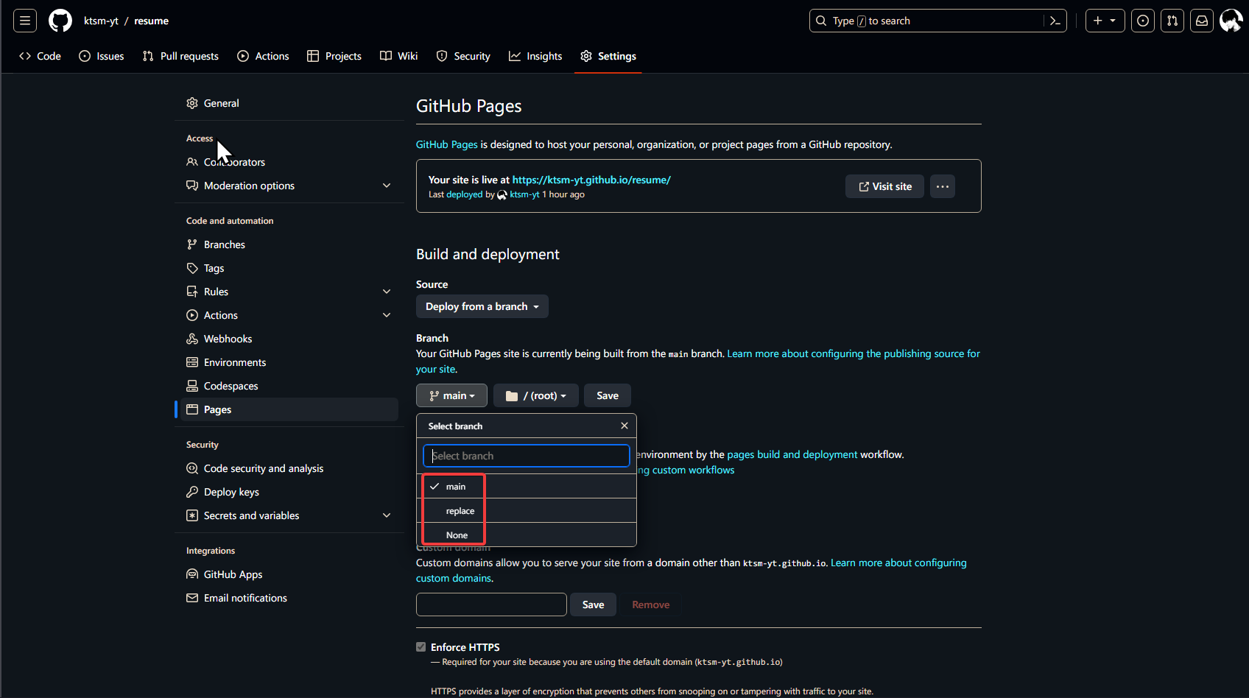
Task: Open the user avatar menu
Action: (x=1231, y=21)
